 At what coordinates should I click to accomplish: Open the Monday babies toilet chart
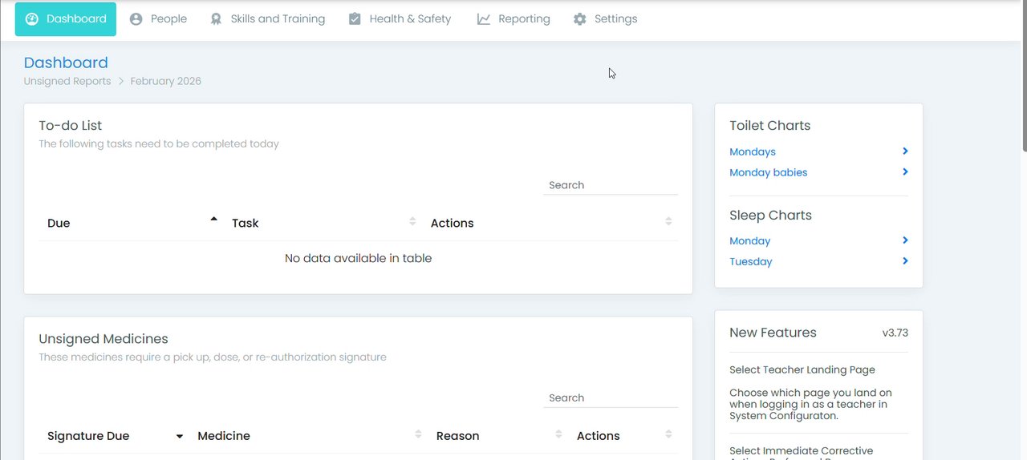pos(768,172)
